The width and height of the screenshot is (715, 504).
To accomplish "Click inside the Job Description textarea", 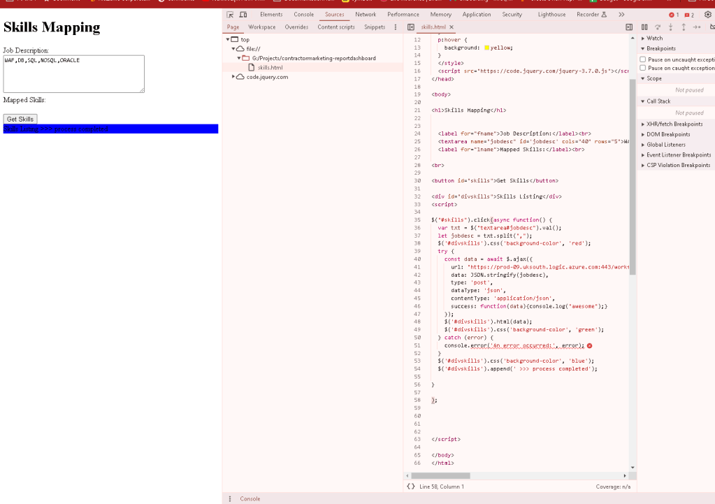I will (74, 74).
